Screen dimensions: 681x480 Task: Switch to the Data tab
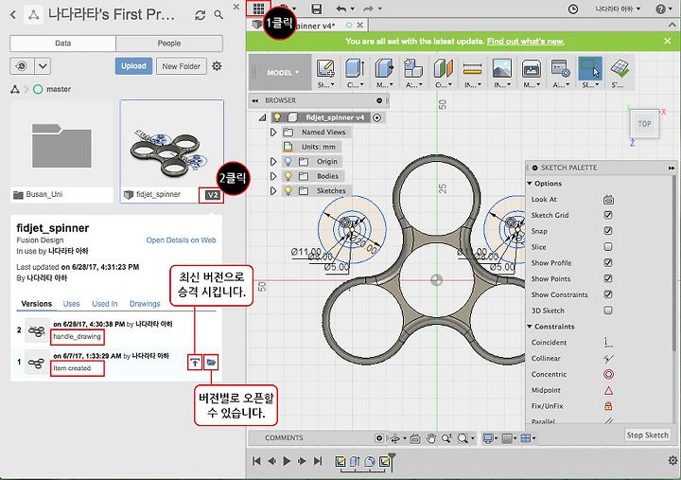click(x=63, y=44)
